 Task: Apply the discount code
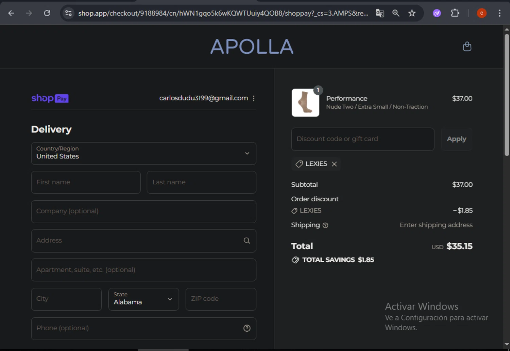point(456,139)
